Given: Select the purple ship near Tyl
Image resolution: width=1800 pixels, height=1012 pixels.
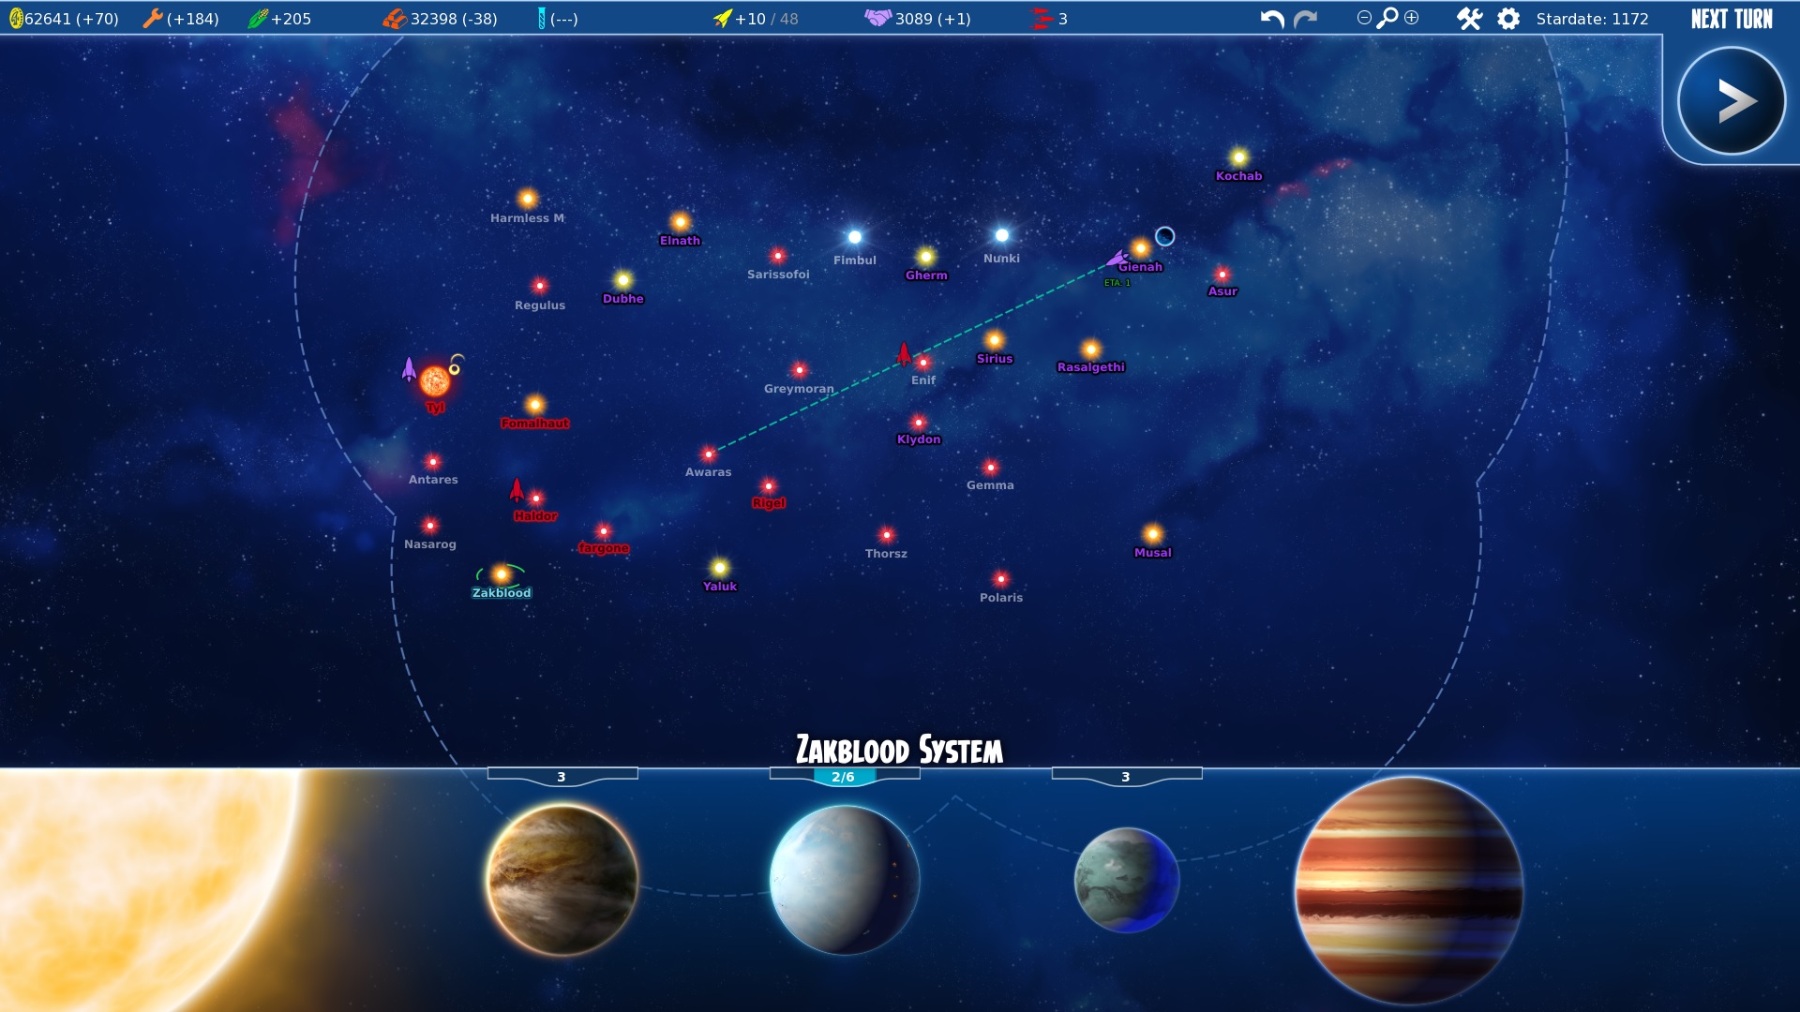Looking at the screenshot, I should [409, 369].
